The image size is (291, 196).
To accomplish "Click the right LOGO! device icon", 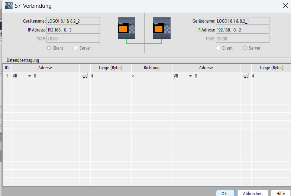I will click(x=162, y=28).
